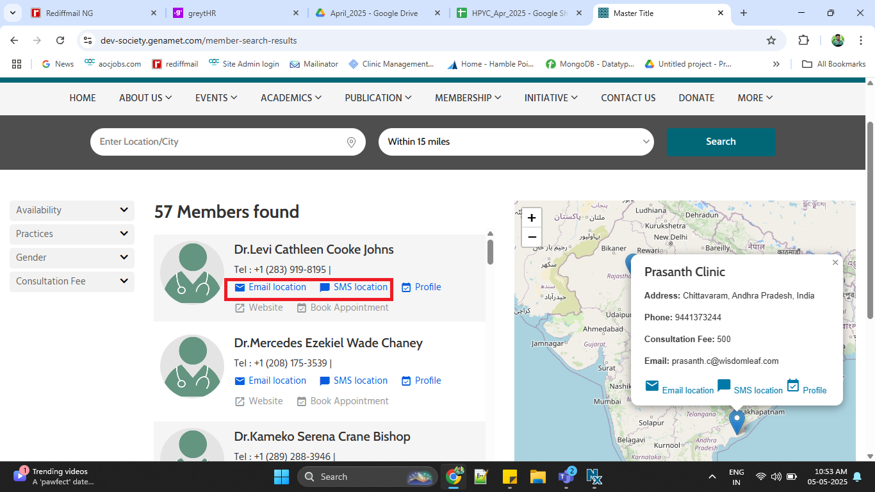
Task: Expand the Availability filter
Action: click(72, 210)
